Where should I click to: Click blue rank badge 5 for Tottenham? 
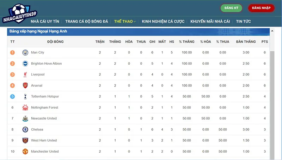coord(12,96)
